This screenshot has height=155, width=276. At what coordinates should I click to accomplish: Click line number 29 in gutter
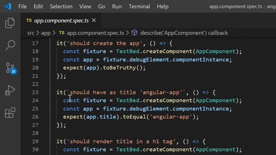pos(35,141)
